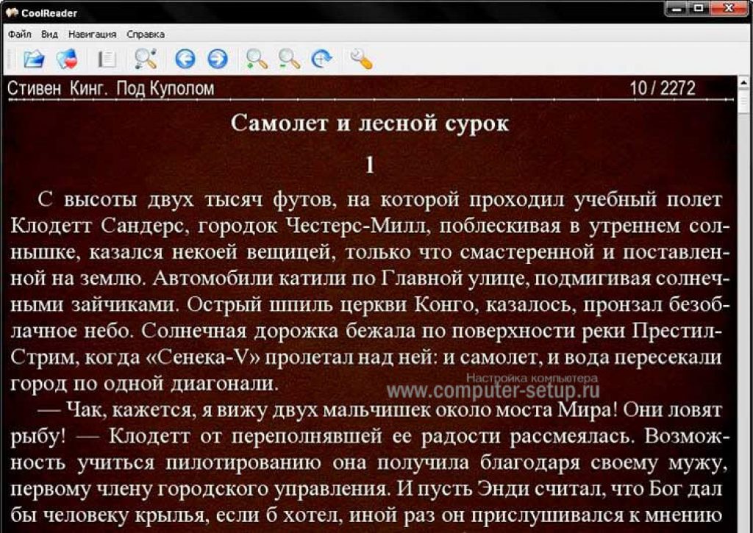753x533 pixels.
Task: Open the Справка menu
Action: (x=146, y=35)
